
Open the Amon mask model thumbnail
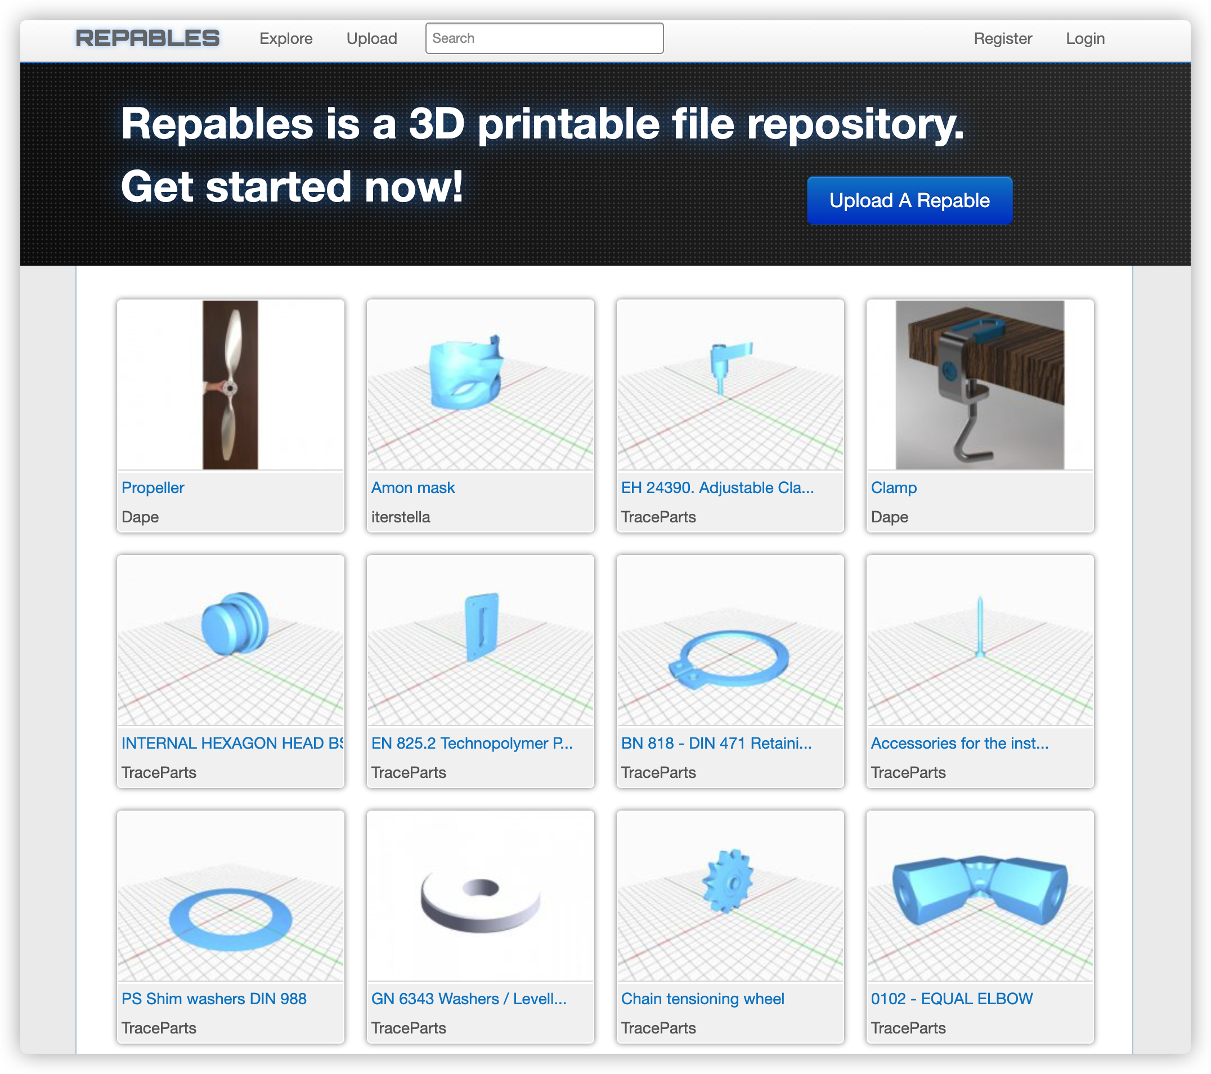480,385
